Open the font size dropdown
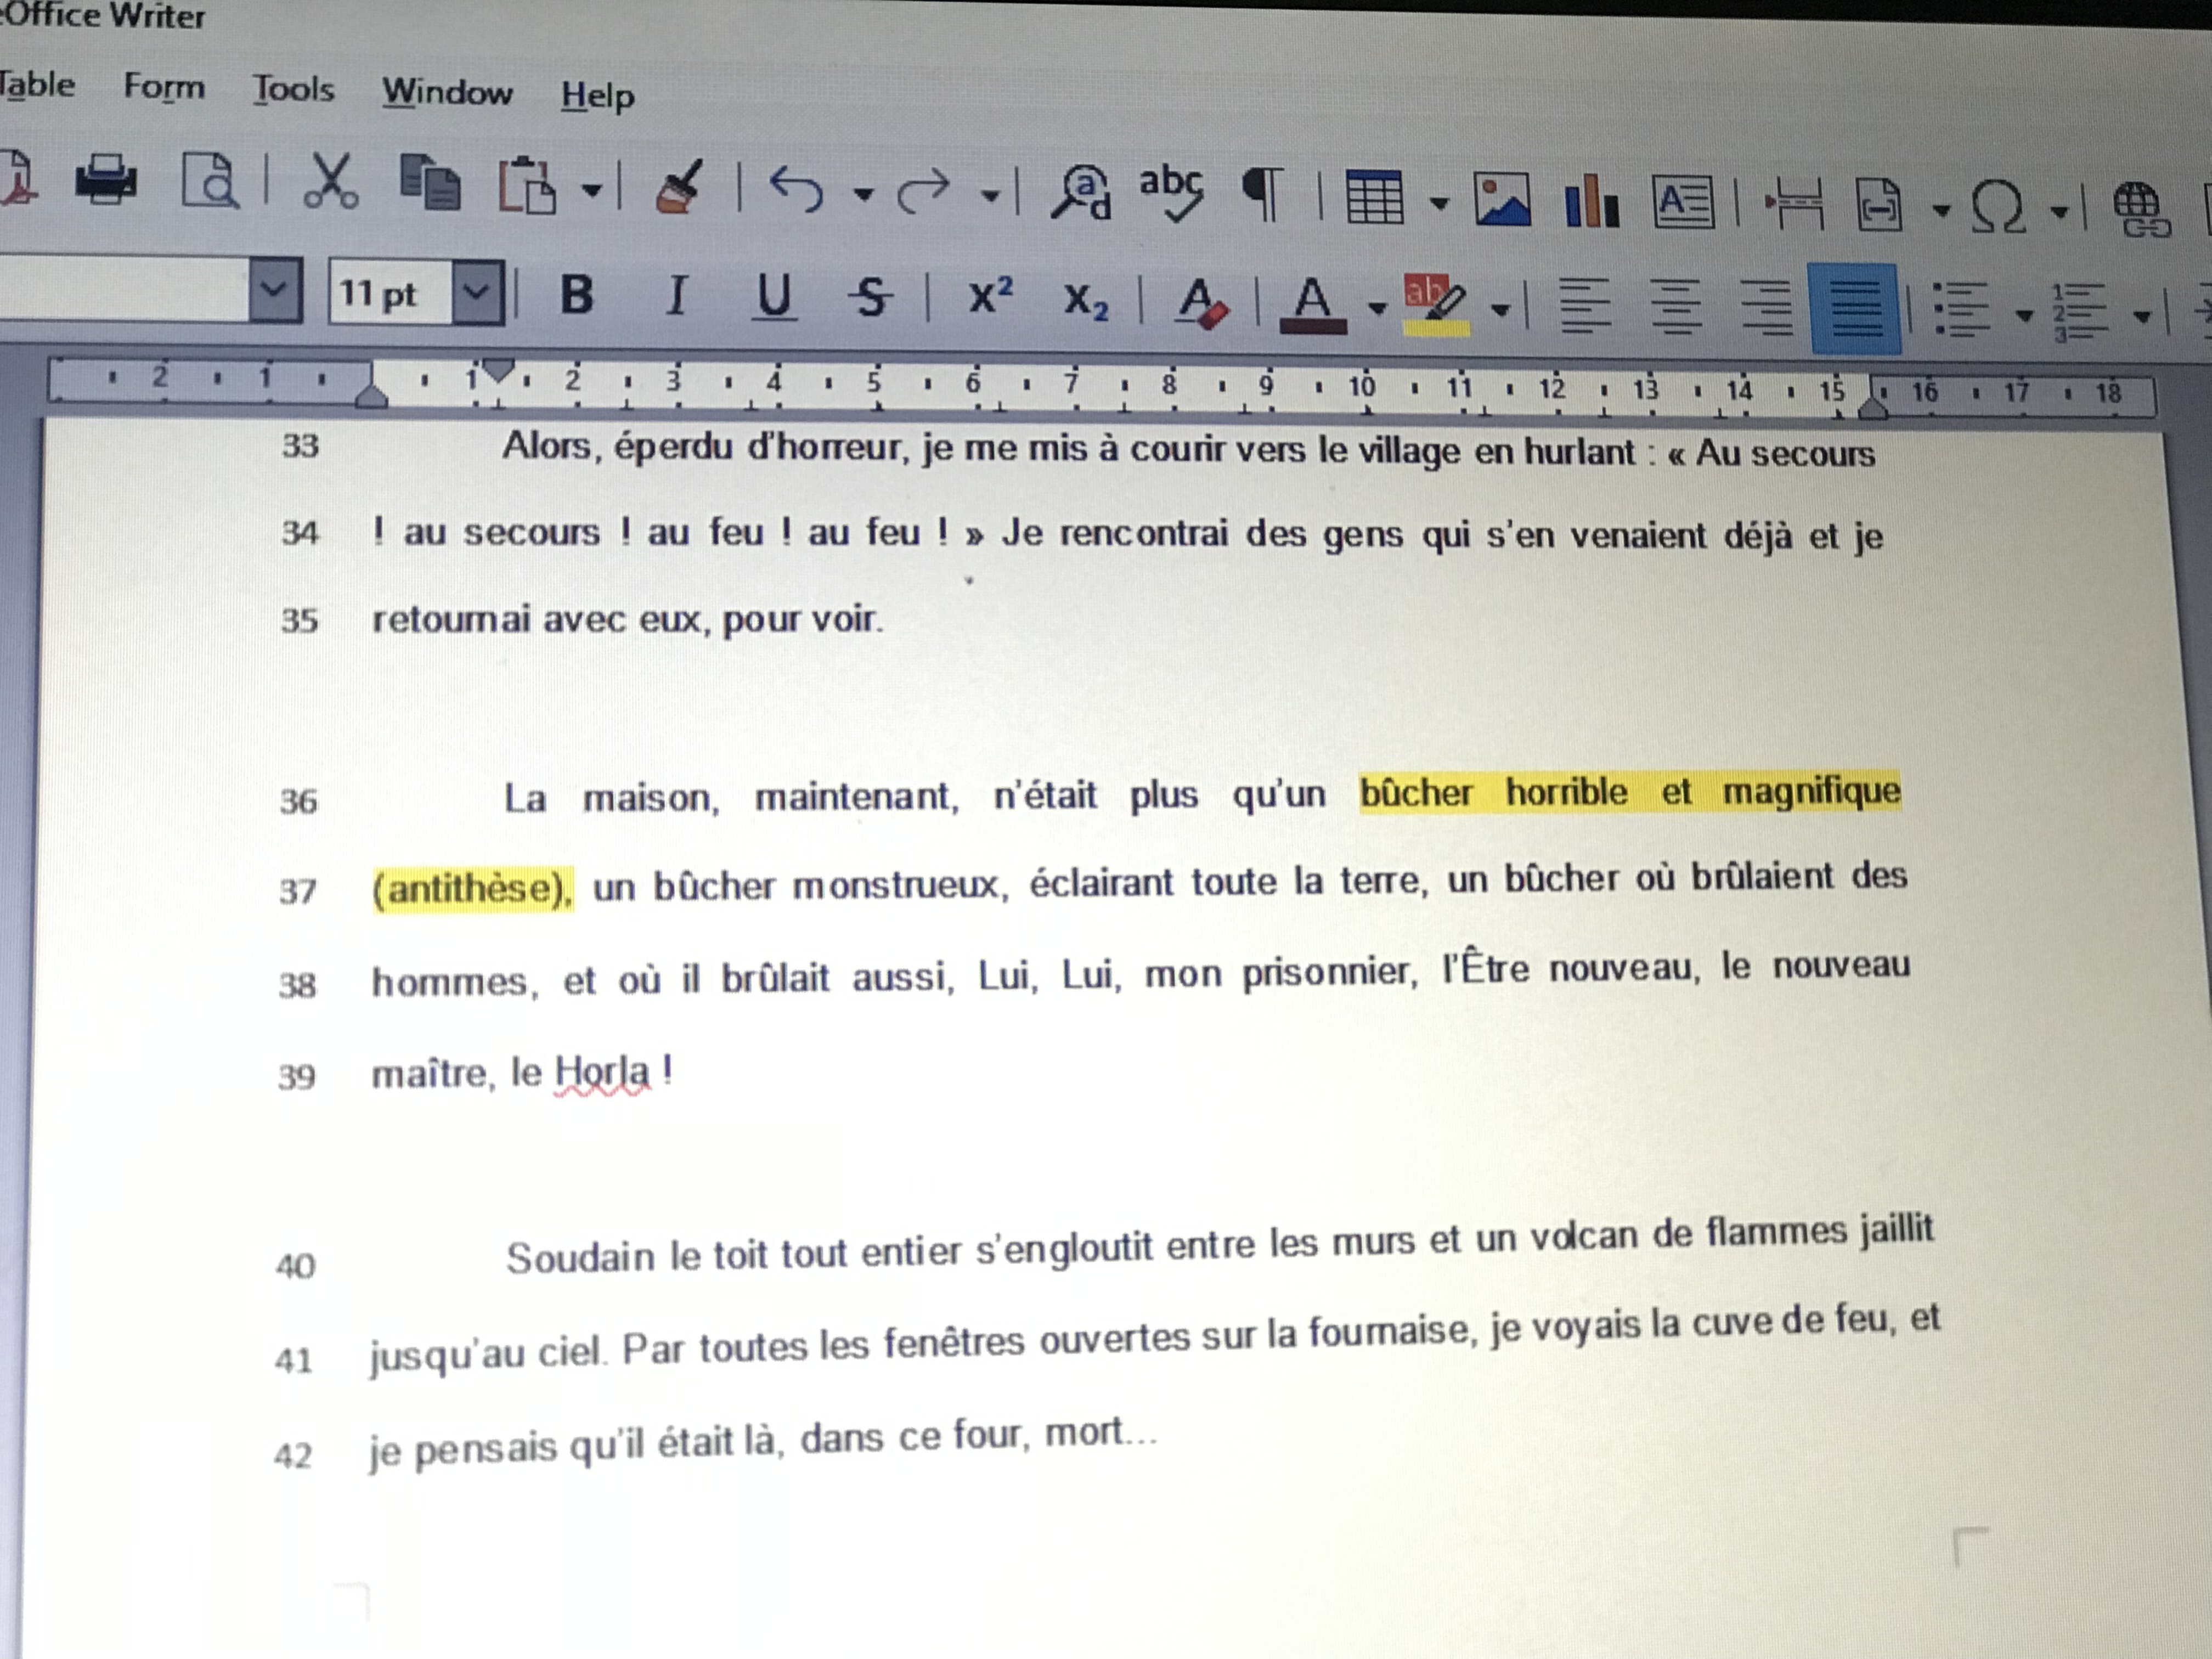The image size is (2212, 1659). [477, 293]
